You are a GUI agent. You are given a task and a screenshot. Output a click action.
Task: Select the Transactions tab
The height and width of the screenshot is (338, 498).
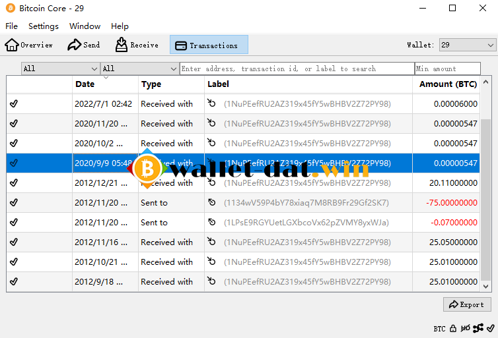click(x=209, y=45)
